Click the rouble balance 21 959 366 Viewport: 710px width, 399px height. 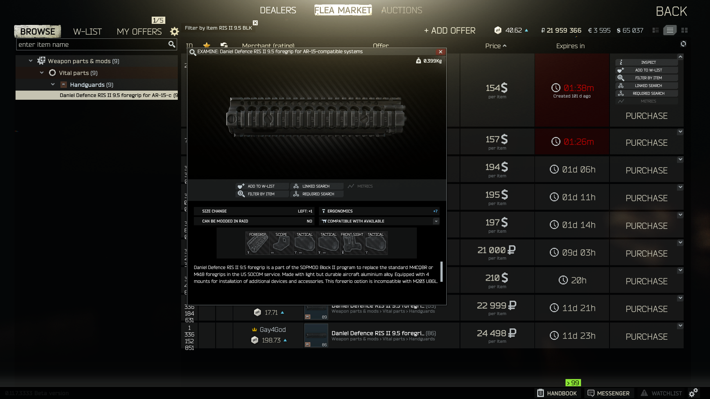(x=561, y=30)
